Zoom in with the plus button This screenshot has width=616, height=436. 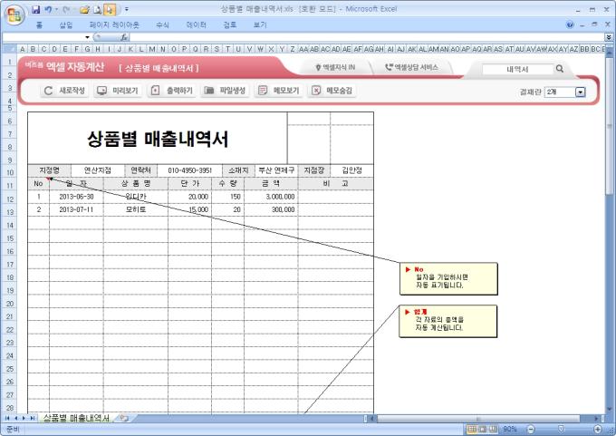pyautogui.click(x=598, y=429)
